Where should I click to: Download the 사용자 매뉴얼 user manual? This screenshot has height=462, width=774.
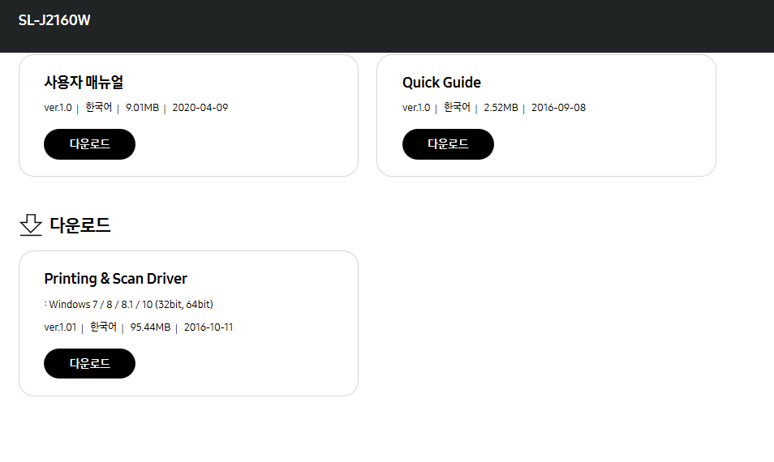pos(89,144)
